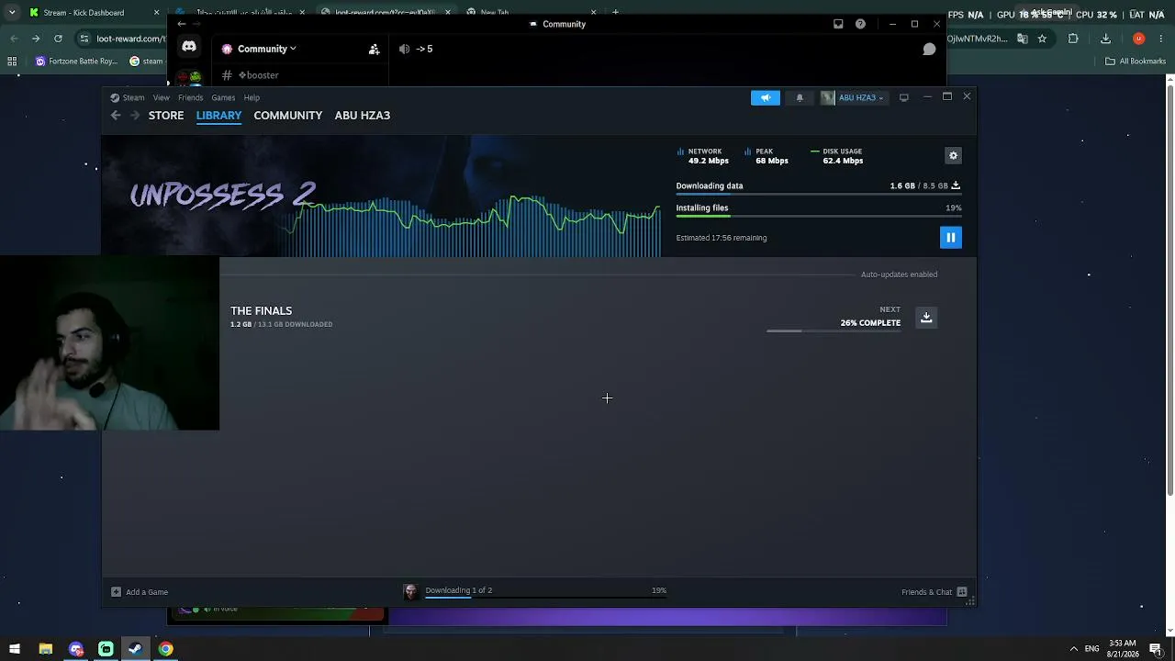Open the ABU HZA3 profile tab
Viewport: 1175px width, 661px height.
[x=363, y=116]
